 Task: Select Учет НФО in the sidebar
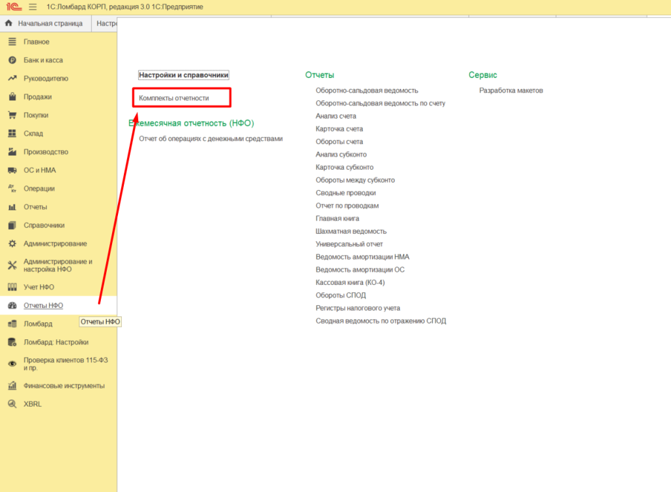pyautogui.click(x=39, y=287)
